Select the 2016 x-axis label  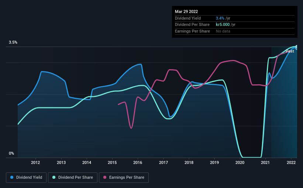click(x=138, y=162)
